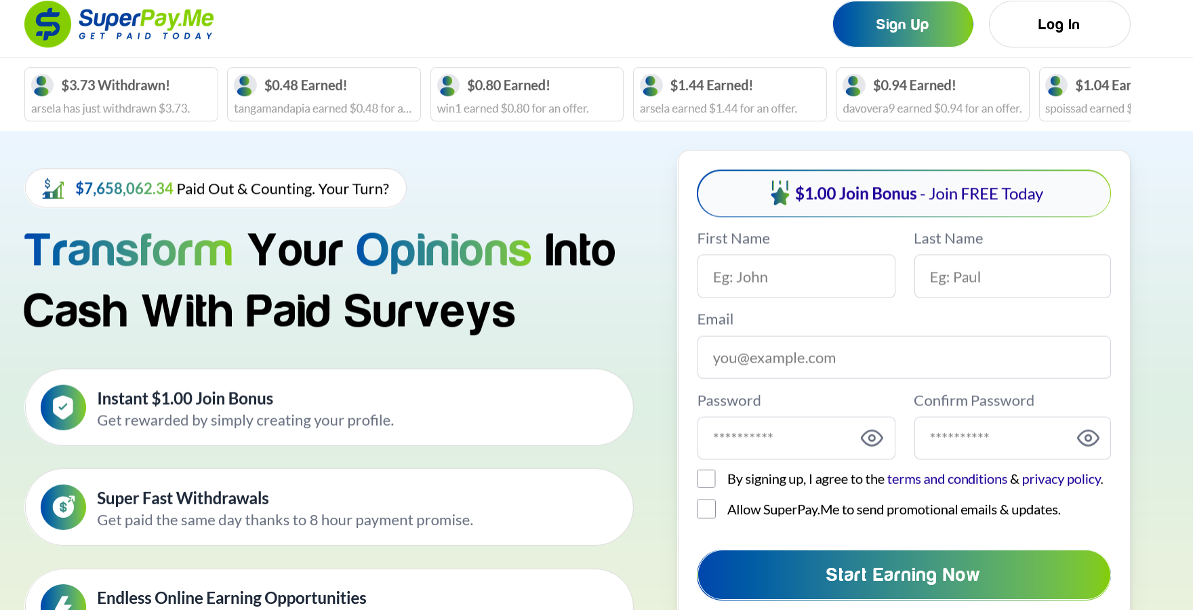Open the privacy policy link
Image resolution: width=1193 pixels, height=610 pixels.
(x=1061, y=479)
